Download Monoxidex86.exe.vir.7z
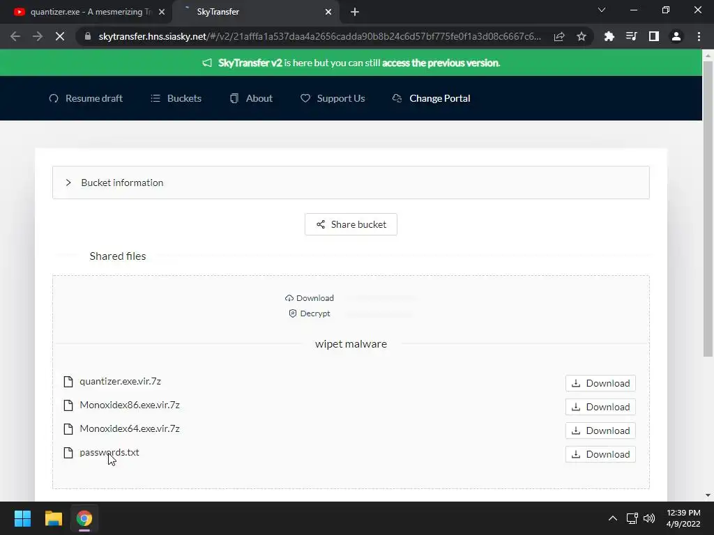This screenshot has height=535, width=714. [x=600, y=407]
